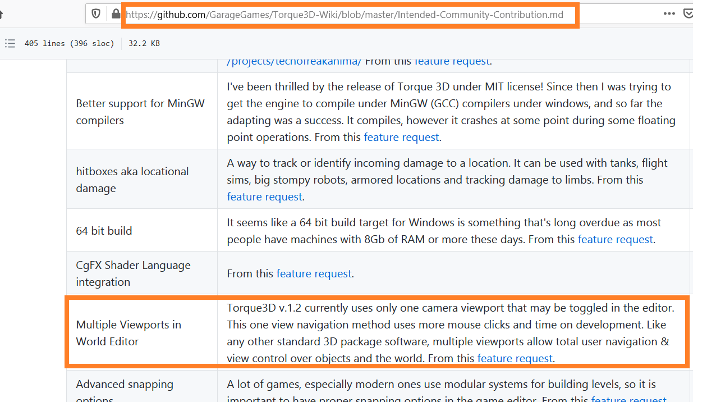Click the '64 bit build' cell
The image size is (707, 402).
(x=142, y=231)
